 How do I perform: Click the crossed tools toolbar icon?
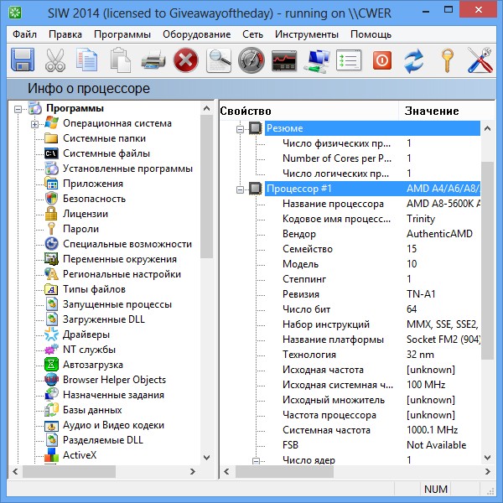click(x=480, y=61)
